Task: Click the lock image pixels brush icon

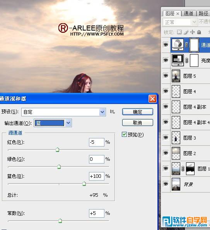Action: point(186,32)
